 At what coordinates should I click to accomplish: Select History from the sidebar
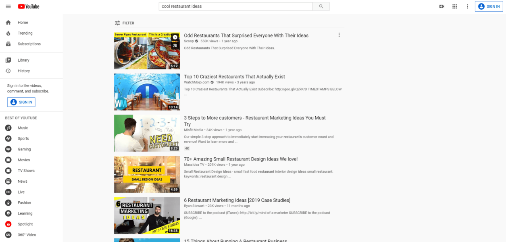tap(24, 71)
